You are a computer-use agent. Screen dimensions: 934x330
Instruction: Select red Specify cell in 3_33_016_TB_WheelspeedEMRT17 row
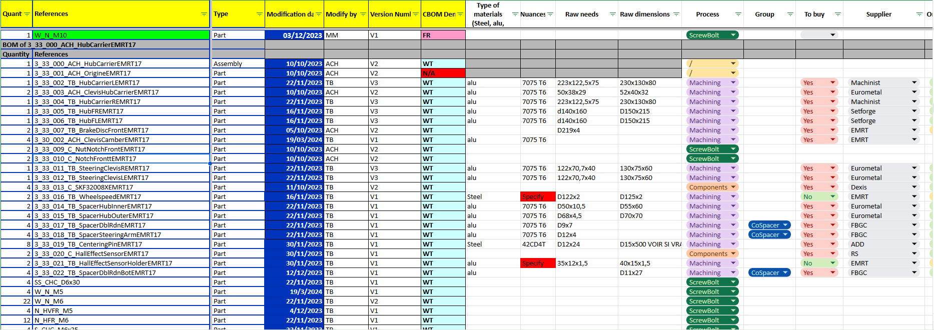[538, 196]
